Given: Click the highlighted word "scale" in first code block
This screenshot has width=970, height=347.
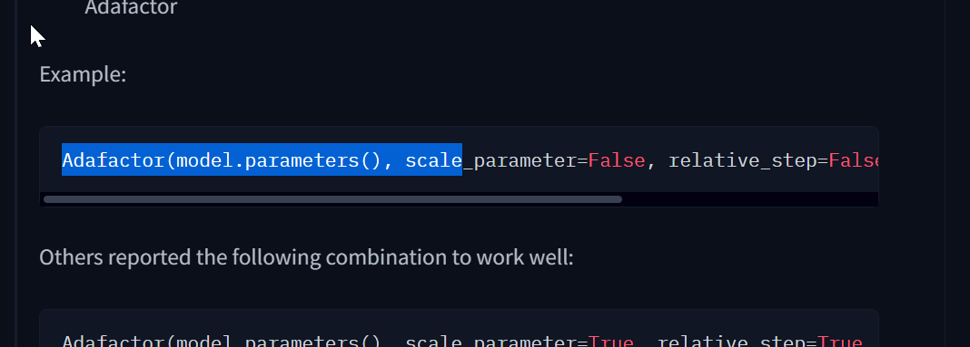Looking at the screenshot, I should 433,160.
